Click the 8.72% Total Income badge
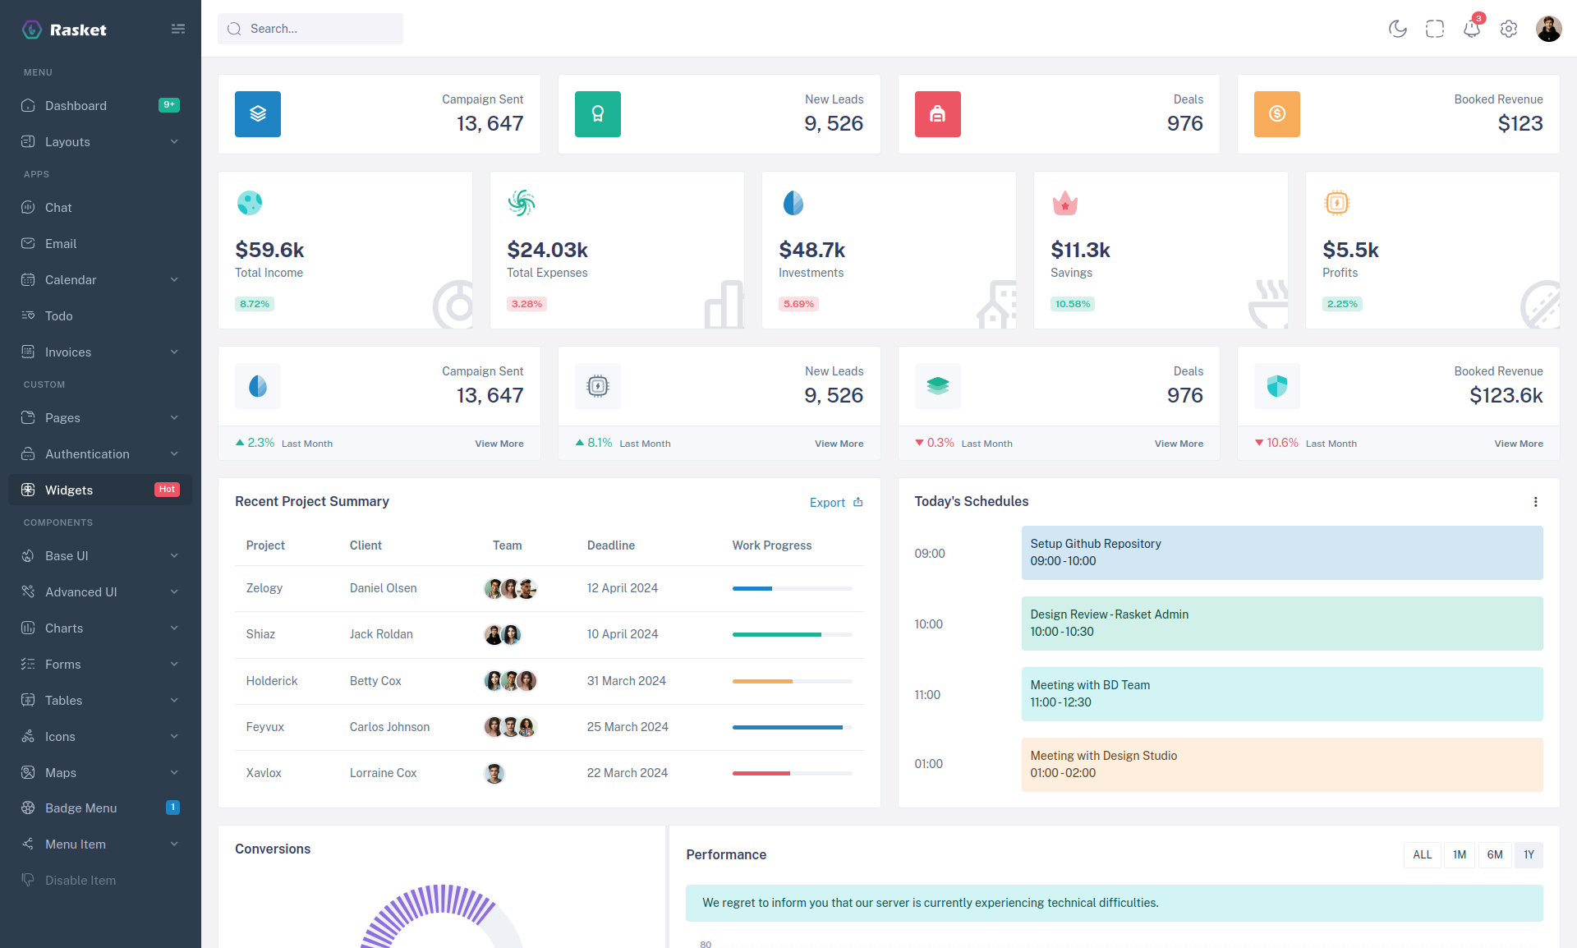Viewport: 1577px width, 948px height. click(x=255, y=304)
